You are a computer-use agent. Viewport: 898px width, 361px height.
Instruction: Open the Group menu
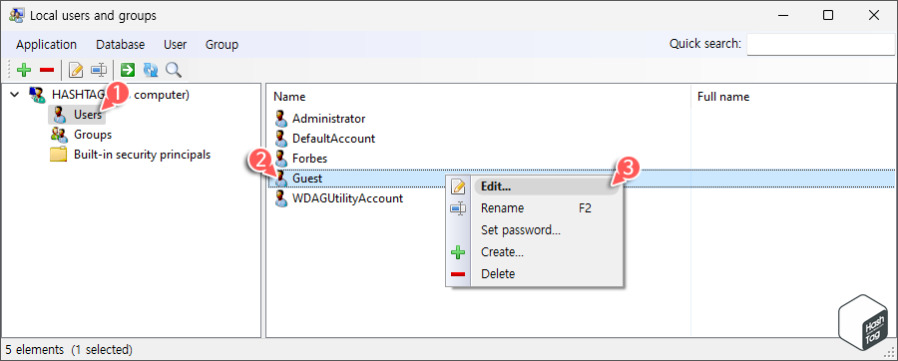coord(222,45)
